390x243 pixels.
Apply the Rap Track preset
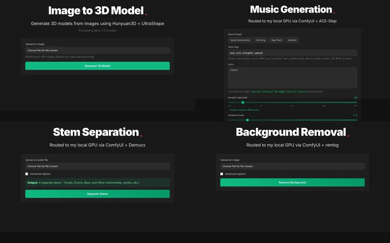pos(277,40)
